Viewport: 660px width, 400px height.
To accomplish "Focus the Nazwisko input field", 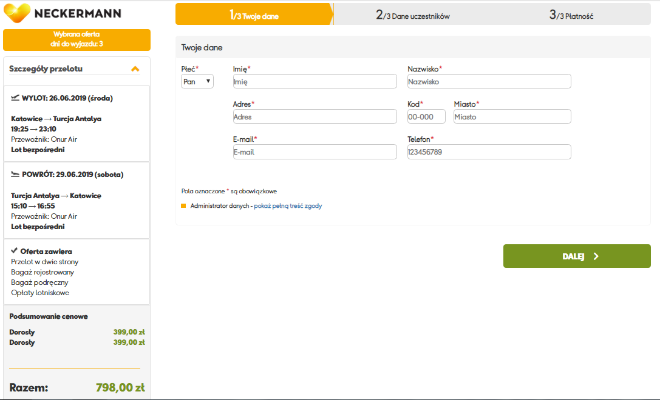I will click(489, 81).
